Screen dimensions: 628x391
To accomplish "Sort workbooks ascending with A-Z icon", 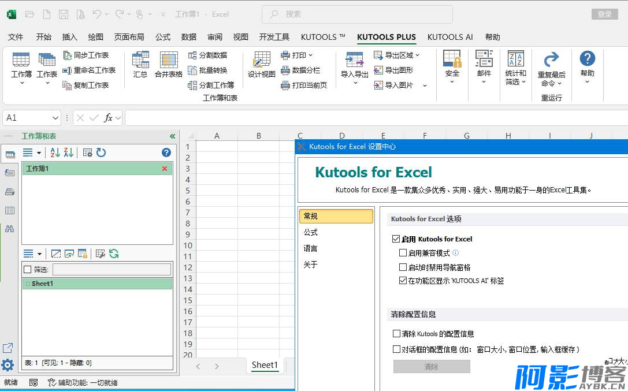I will pyautogui.click(x=55, y=152).
